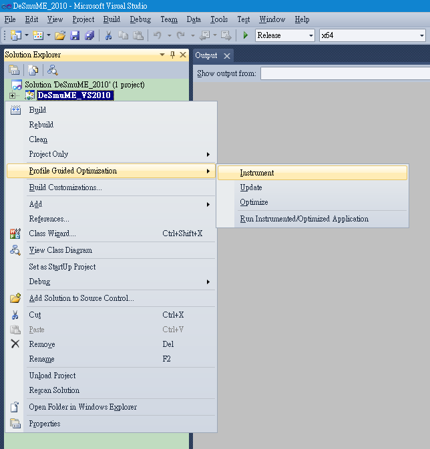Open the Undo history dropdown arrow
Viewport: 430px width, 449px height.
tap(170, 35)
